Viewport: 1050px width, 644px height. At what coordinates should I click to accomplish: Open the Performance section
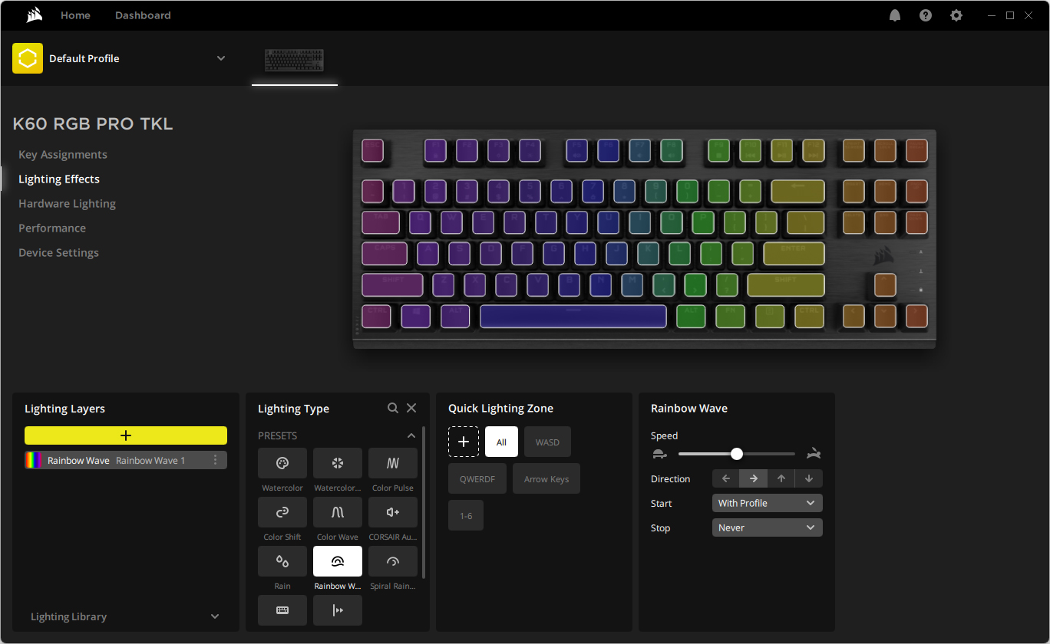point(52,228)
